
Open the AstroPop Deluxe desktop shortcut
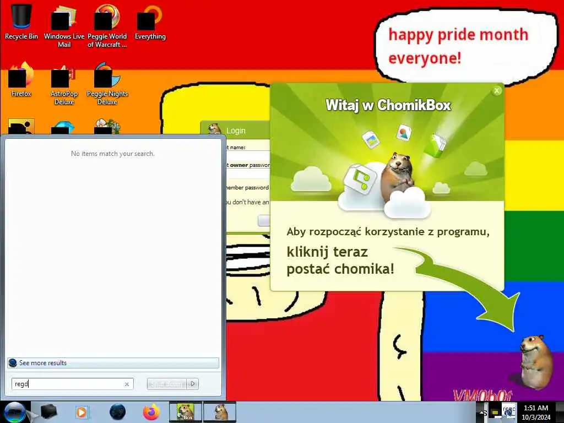(64, 84)
